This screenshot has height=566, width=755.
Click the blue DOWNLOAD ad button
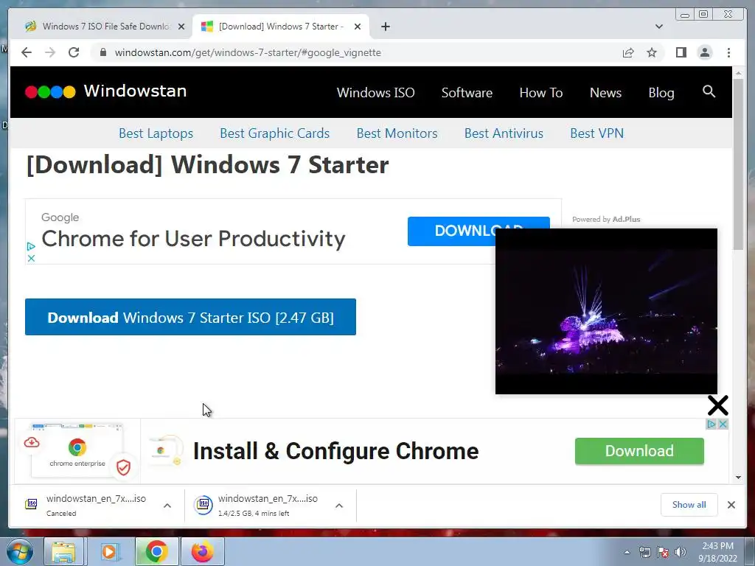pyautogui.click(x=450, y=231)
